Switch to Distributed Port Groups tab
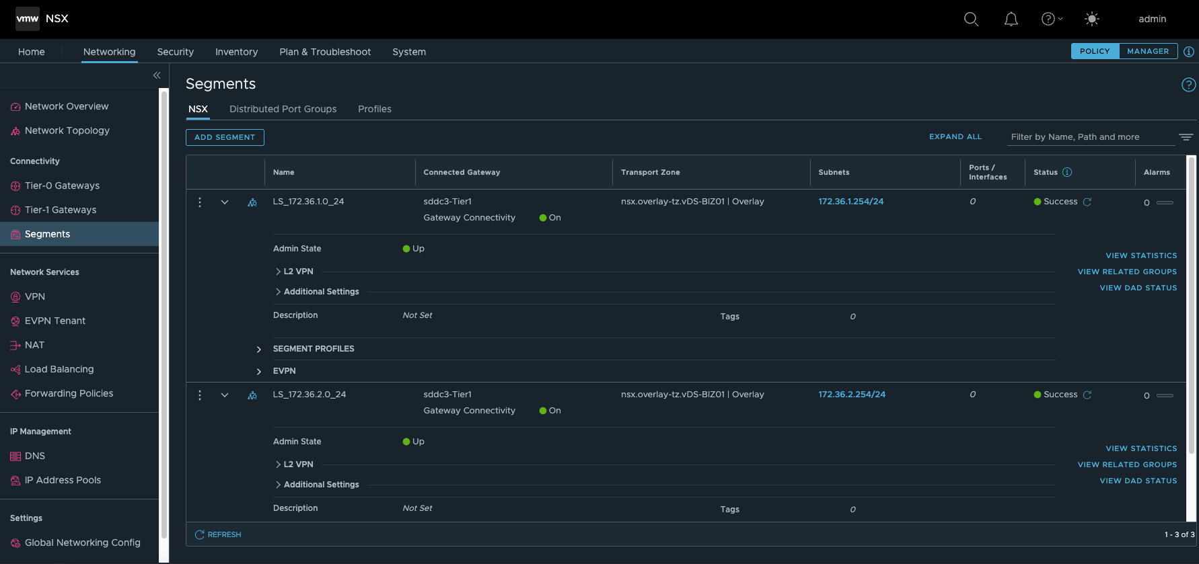Image resolution: width=1199 pixels, height=564 pixels. click(283, 109)
